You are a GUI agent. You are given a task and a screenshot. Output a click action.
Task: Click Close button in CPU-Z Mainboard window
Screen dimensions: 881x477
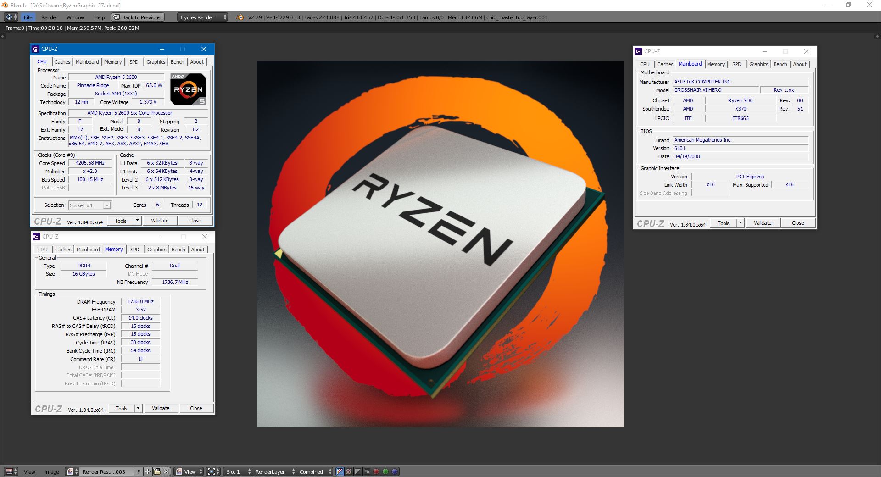tap(798, 223)
